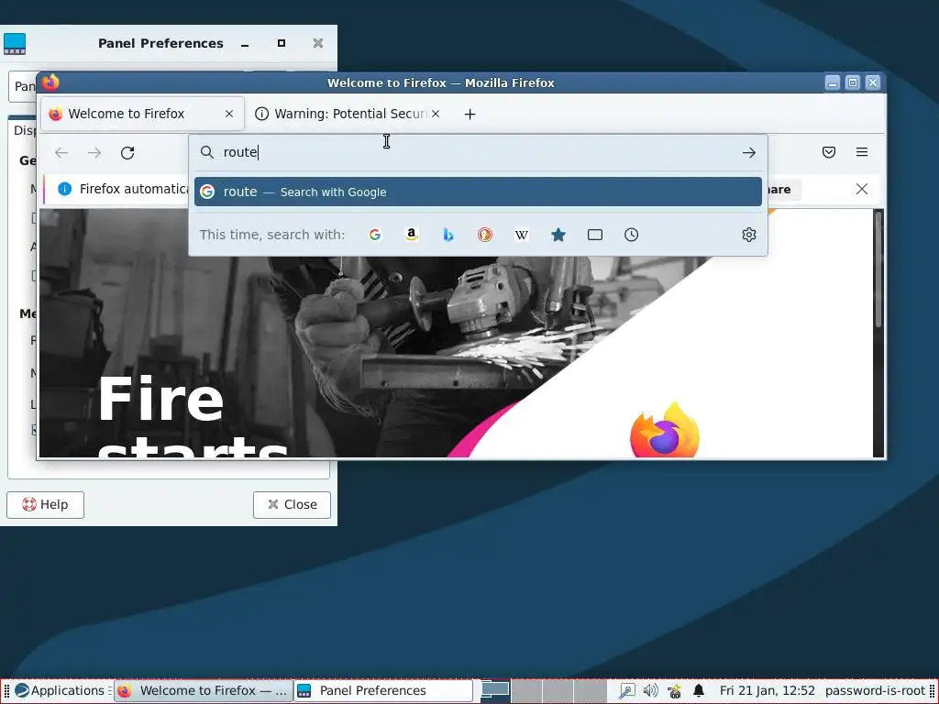Close the Warning: Potential Security tab

(x=436, y=114)
